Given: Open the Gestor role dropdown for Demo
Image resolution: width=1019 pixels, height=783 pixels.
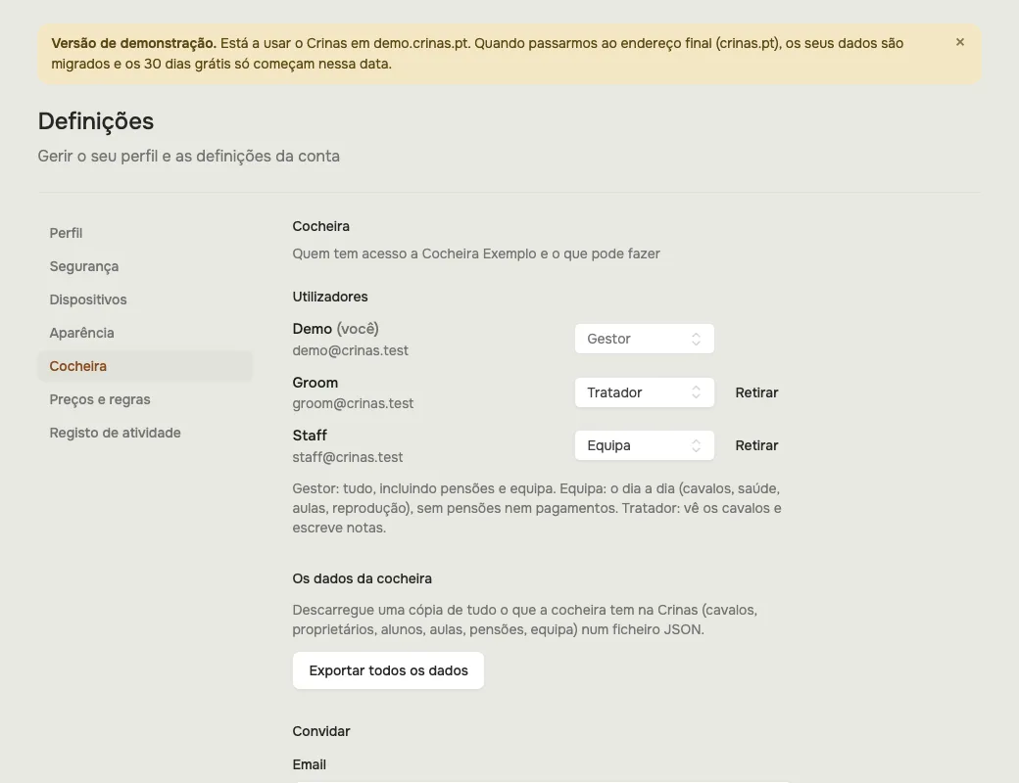Looking at the screenshot, I should (644, 339).
